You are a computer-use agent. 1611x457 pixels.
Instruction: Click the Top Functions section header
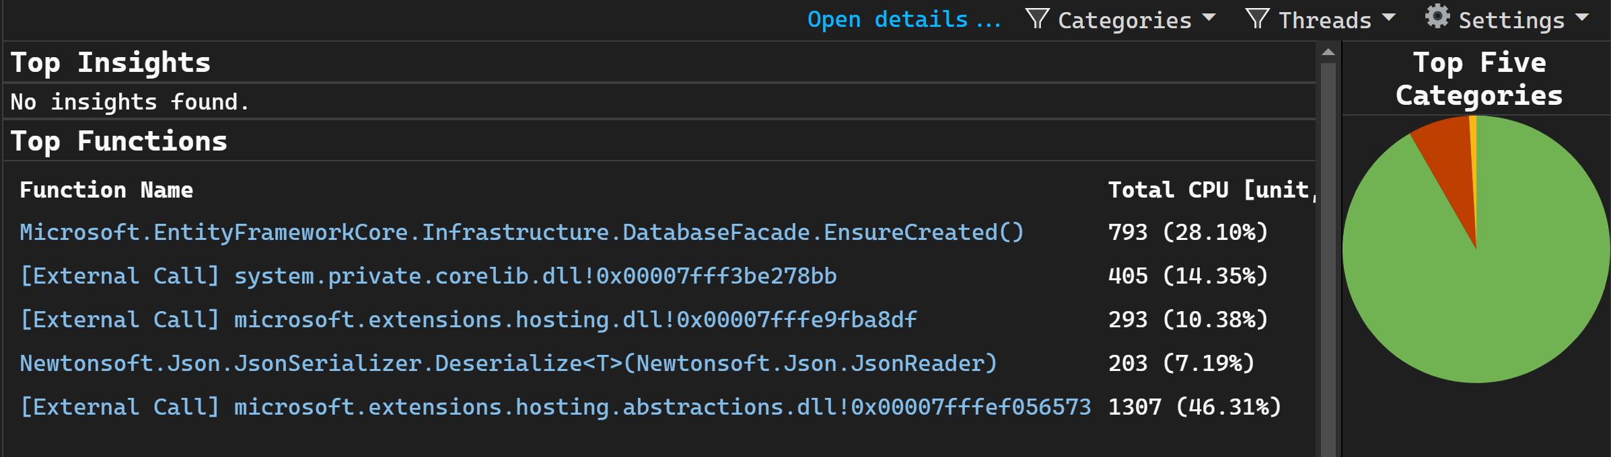point(118,141)
